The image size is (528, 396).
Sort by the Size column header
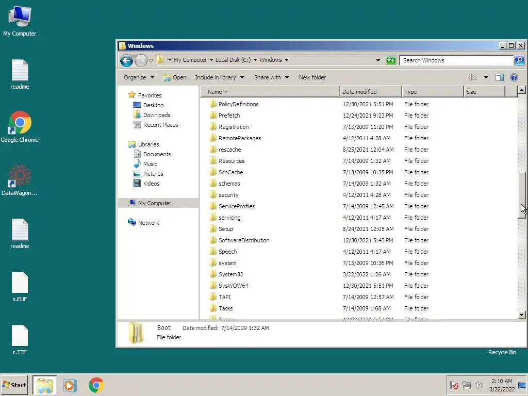click(x=484, y=92)
